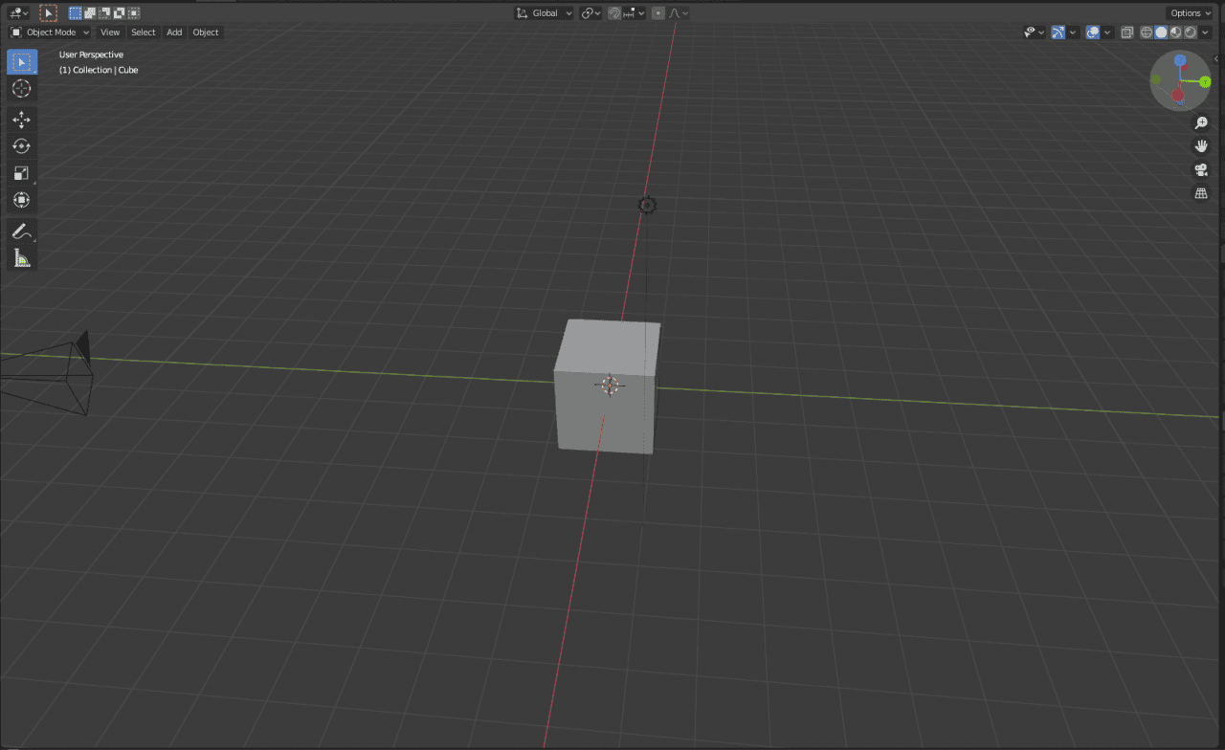Viewport: 1225px width, 750px height.
Task: Click the camera view icon in the sidebar
Action: (x=1201, y=170)
